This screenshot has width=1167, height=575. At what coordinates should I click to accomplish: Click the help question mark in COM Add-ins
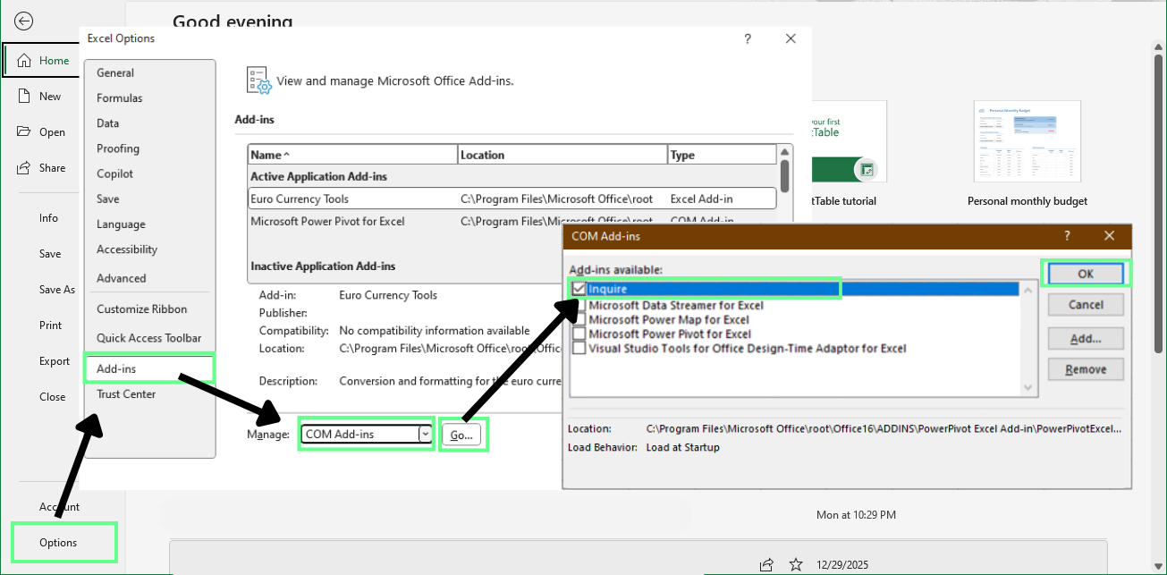tap(1067, 236)
